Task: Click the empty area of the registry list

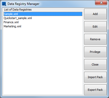Action: (43, 61)
